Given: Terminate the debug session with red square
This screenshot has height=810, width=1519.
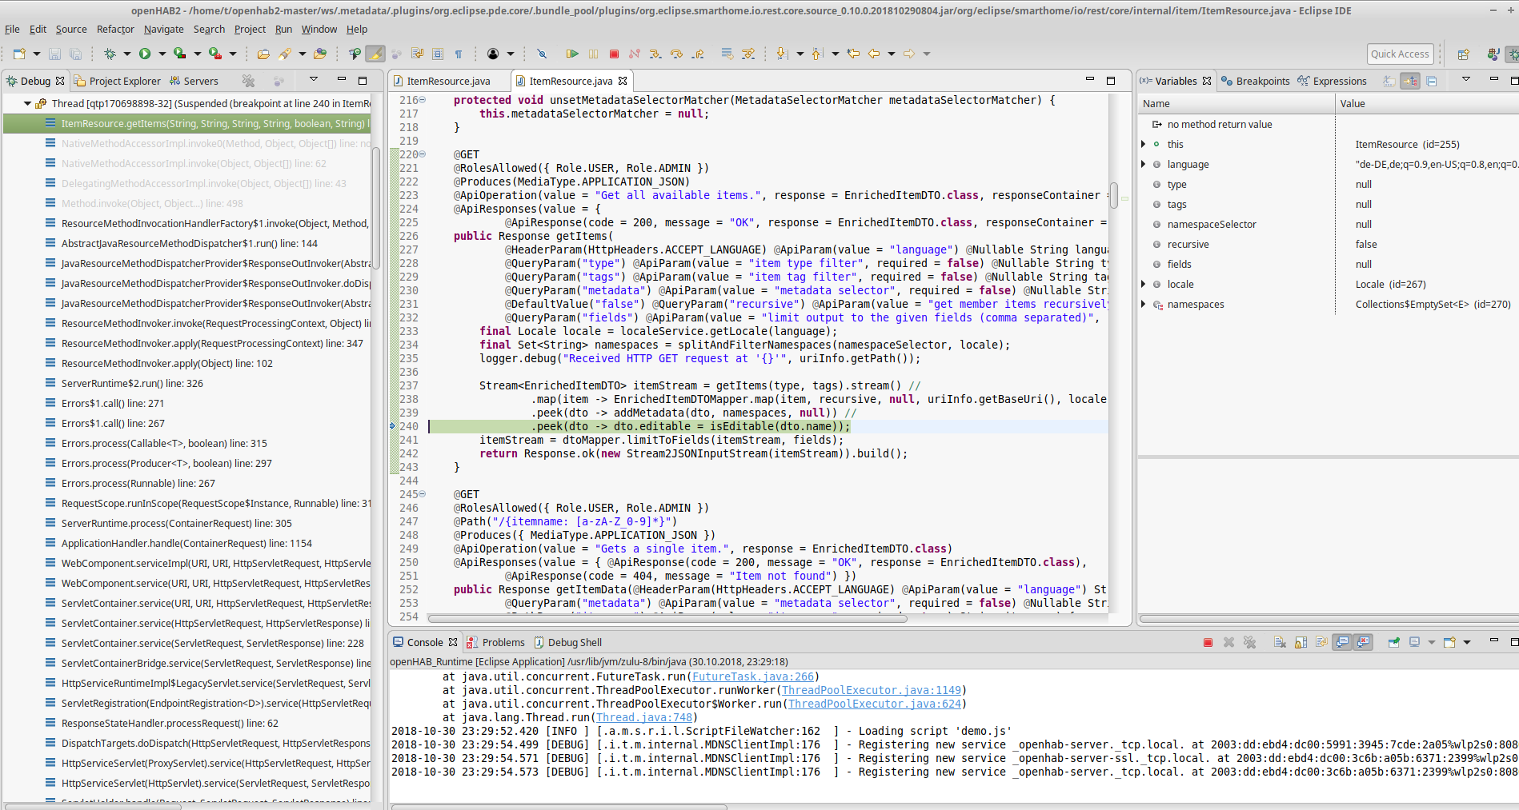Looking at the screenshot, I should [x=614, y=54].
